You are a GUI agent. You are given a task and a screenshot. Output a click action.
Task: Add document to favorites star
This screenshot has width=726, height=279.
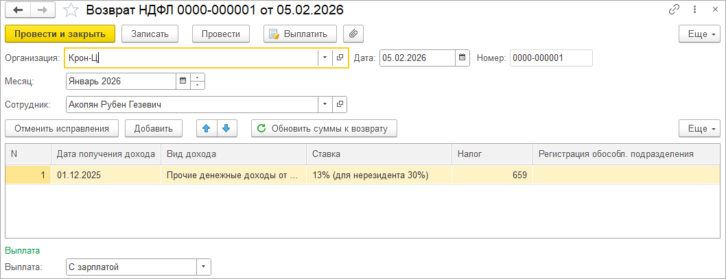tap(70, 10)
